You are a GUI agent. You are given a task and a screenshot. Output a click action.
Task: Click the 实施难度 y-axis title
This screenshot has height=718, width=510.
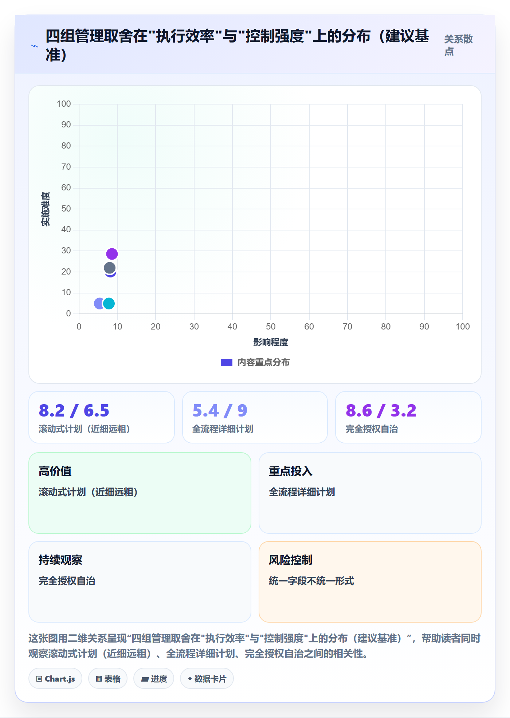pyautogui.click(x=46, y=209)
